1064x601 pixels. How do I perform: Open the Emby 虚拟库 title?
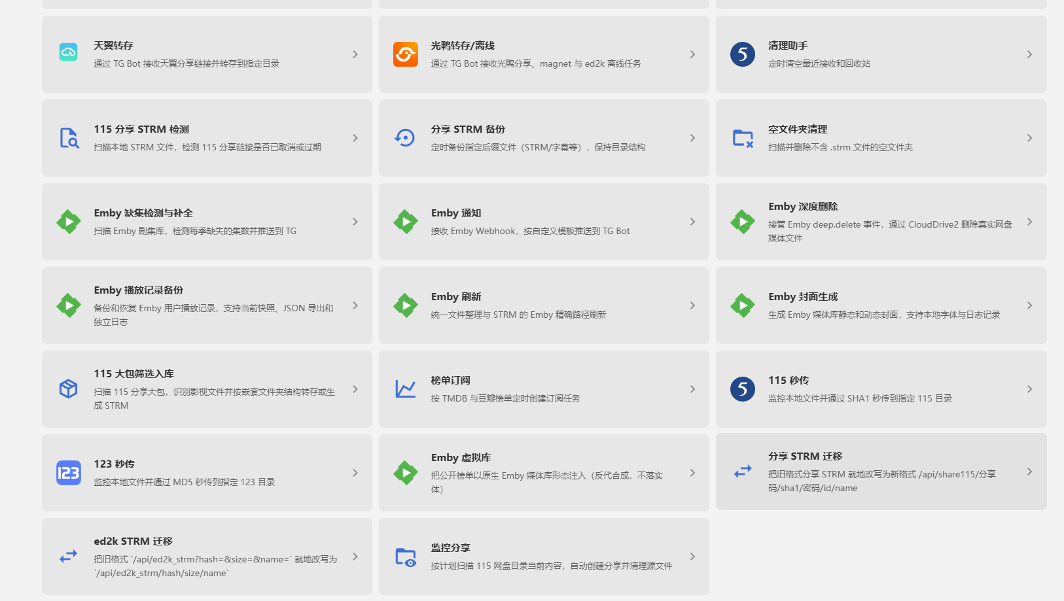[x=461, y=458]
